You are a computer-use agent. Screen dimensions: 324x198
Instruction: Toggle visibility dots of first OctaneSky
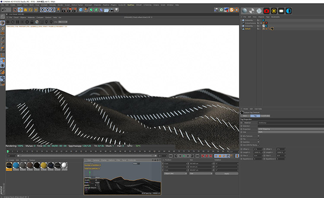click(260, 20)
